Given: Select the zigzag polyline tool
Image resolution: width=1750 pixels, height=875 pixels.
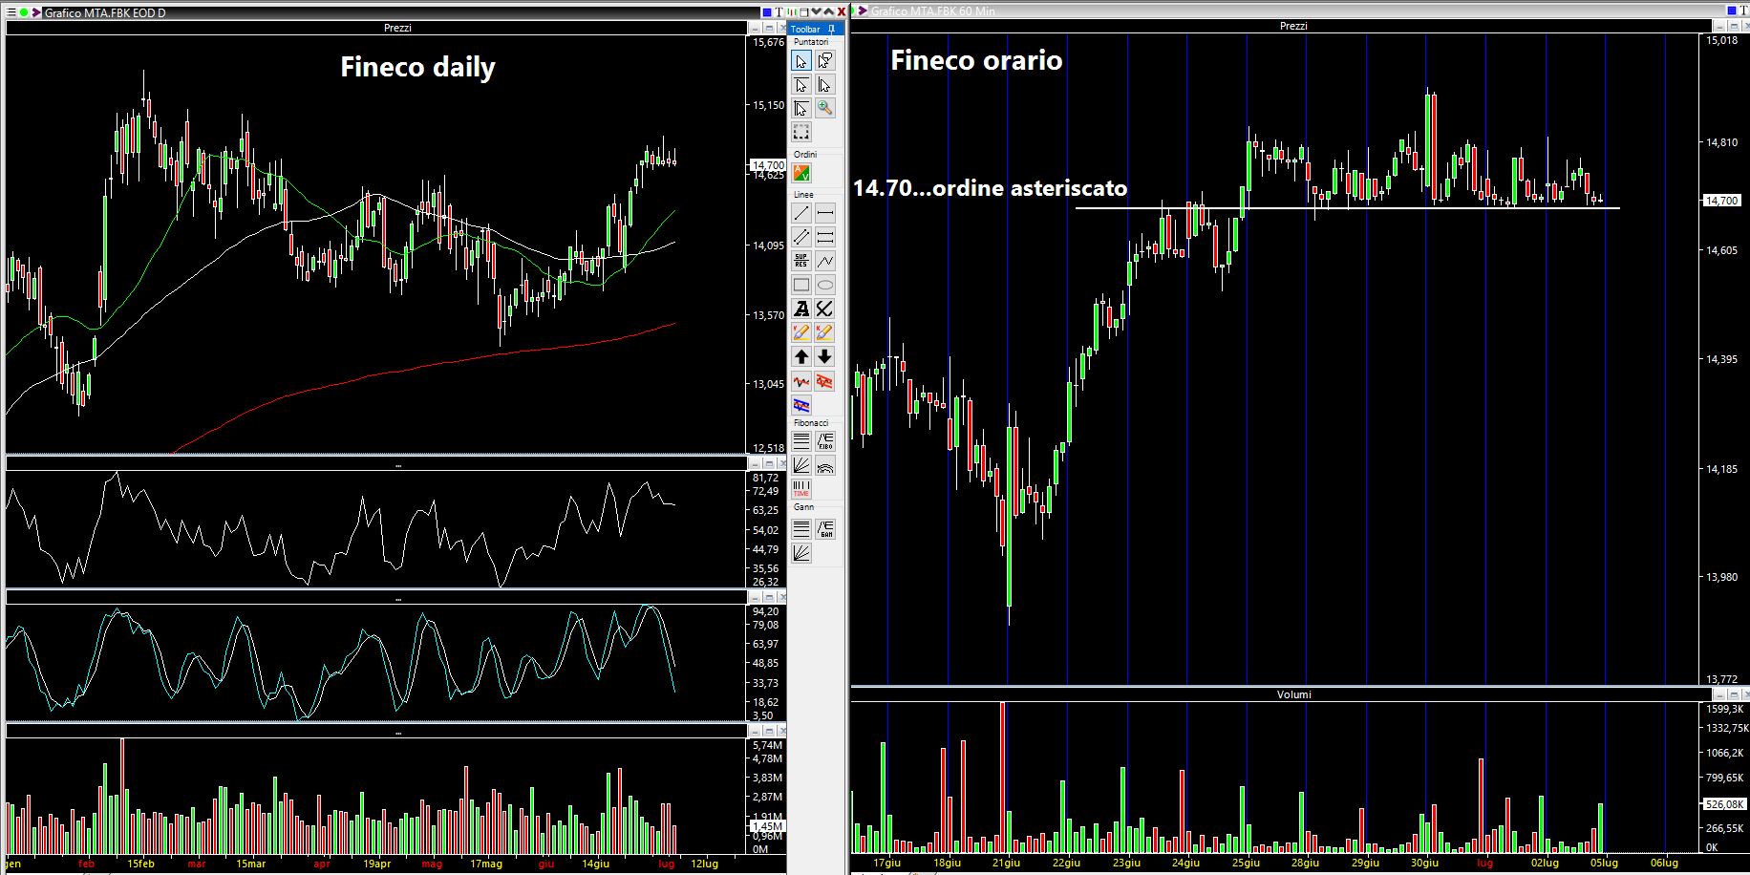Looking at the screenshot, I should tap(824, 261).
